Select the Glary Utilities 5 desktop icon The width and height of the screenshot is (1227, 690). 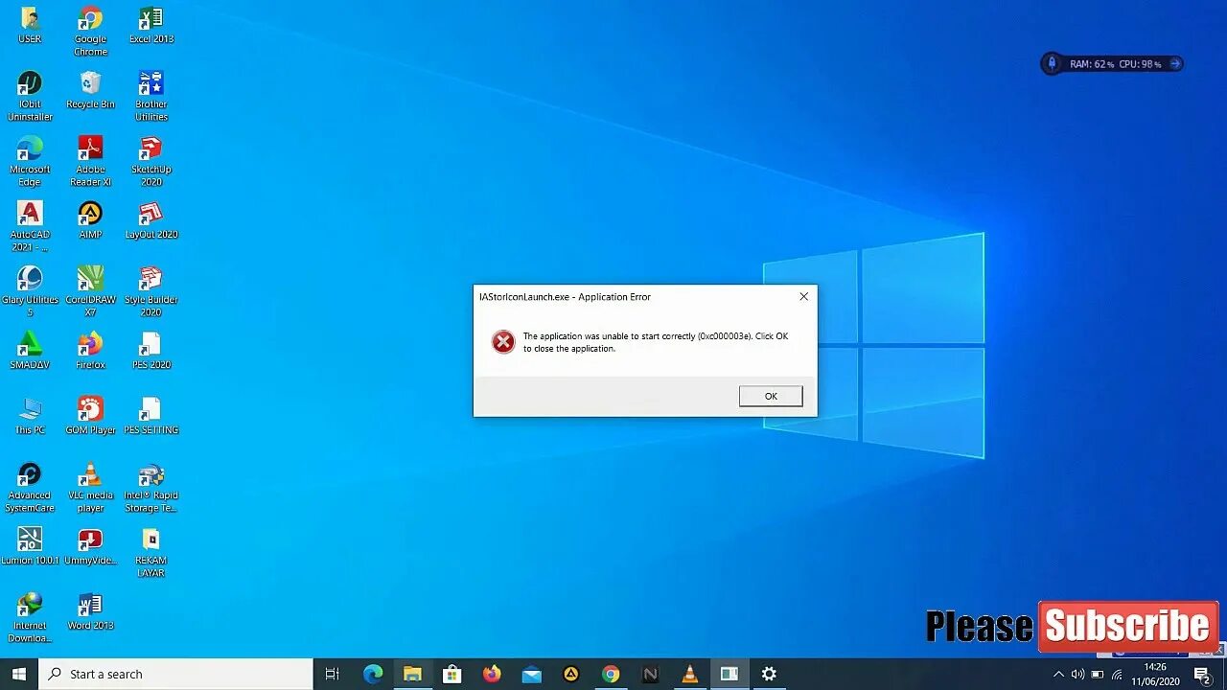click(30, 292)
